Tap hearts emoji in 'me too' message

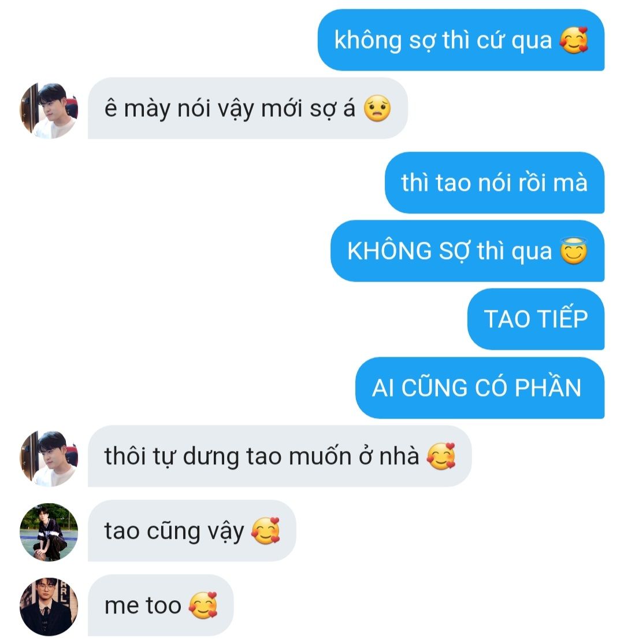point(203,605)
